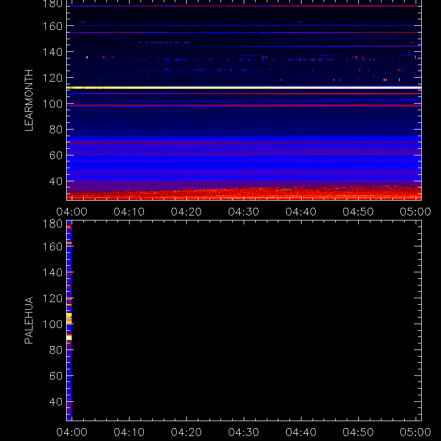Click the red noise floor in Learmonth spectrogram

coord(244,193)
